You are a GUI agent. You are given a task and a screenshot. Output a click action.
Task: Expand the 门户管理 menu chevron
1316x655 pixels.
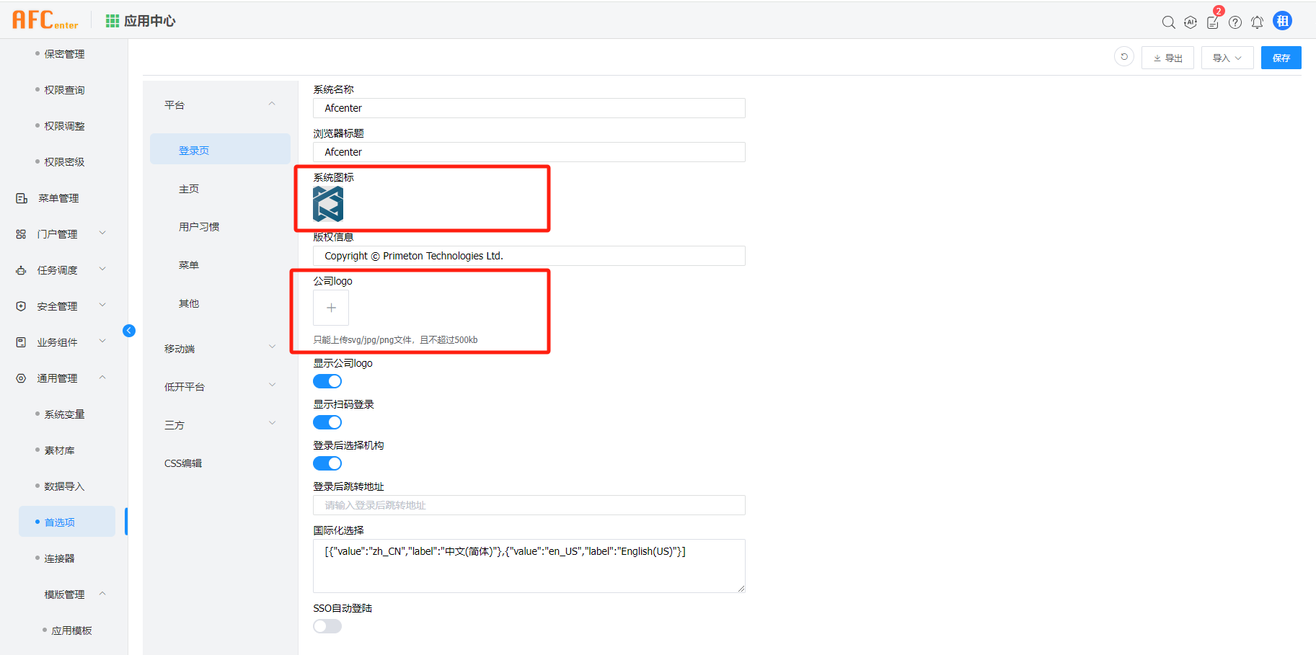pos(102,233)
